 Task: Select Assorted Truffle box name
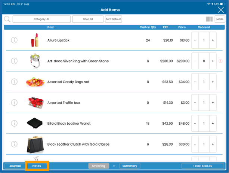coord(64,103)
